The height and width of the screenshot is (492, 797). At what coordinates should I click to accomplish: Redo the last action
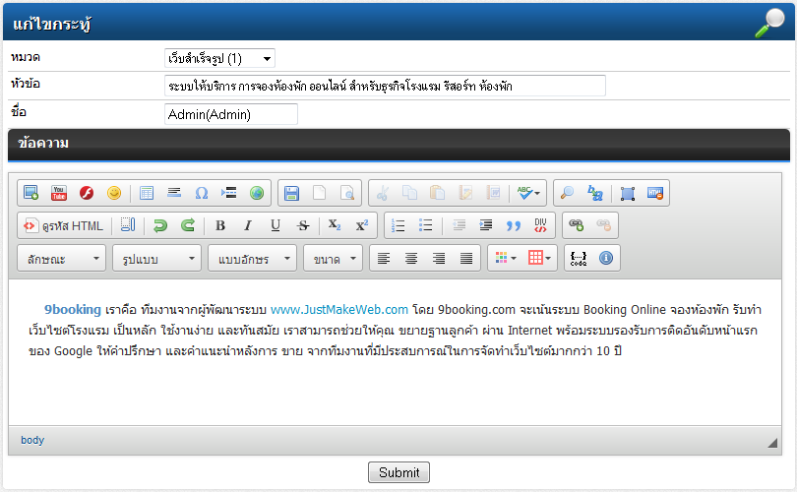click(188, 225)
